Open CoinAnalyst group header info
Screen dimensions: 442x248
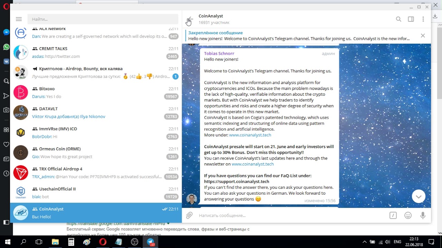tap(214, 19)
